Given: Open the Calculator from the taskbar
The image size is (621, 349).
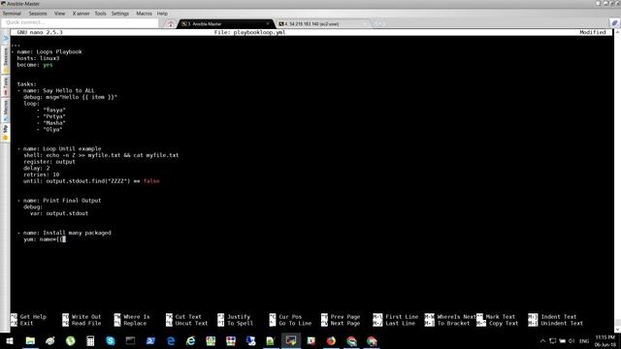Looking at the screenshot, I should (90, 341).
